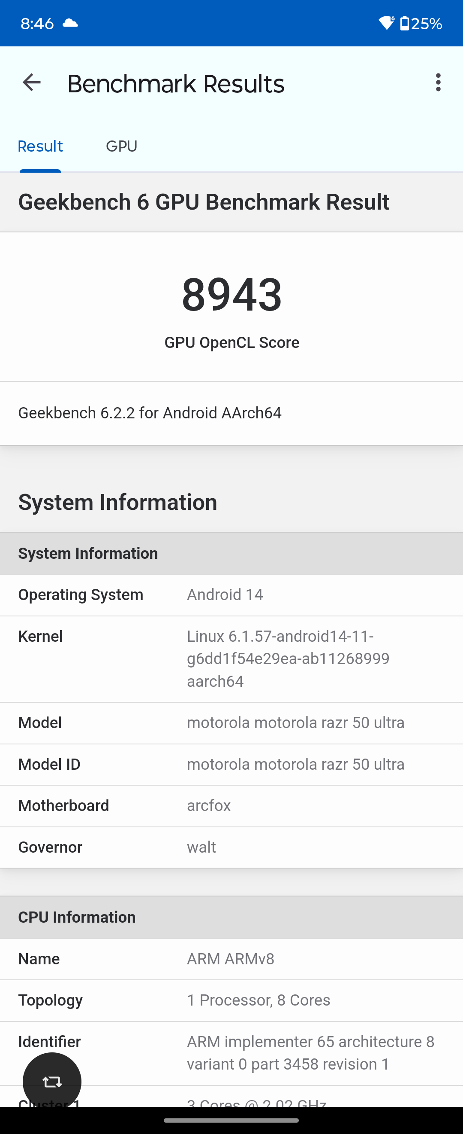This screenshot has width=463, height=1134.
Task: Select the Result tab
Action: point(40,146)
